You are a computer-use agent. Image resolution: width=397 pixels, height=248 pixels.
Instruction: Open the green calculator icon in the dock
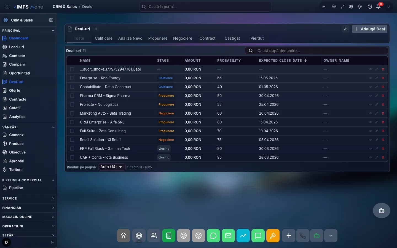[169, 236]
